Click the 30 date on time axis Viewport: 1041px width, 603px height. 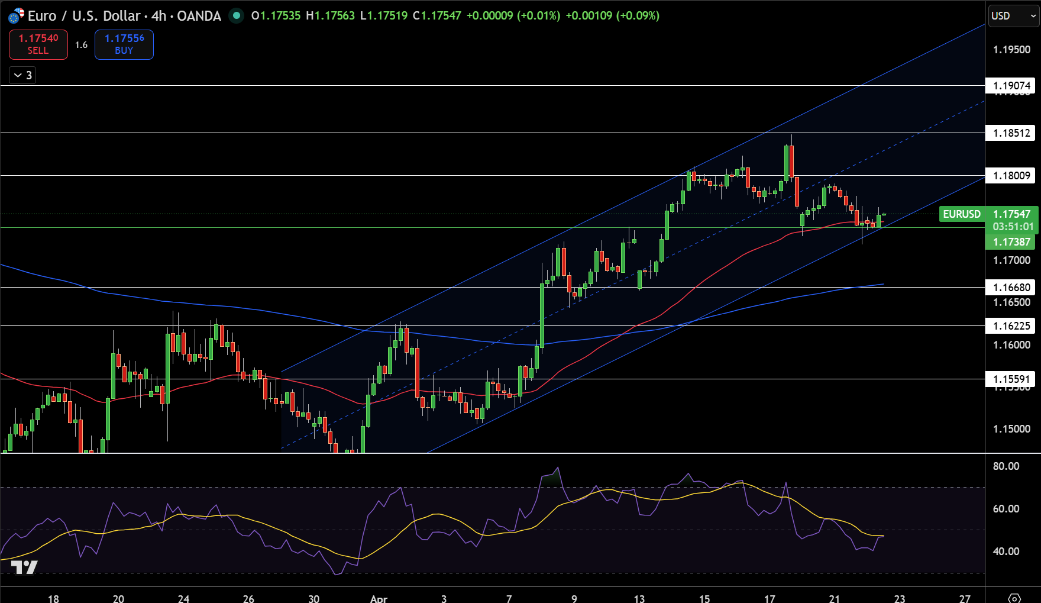tap(313, 598)
